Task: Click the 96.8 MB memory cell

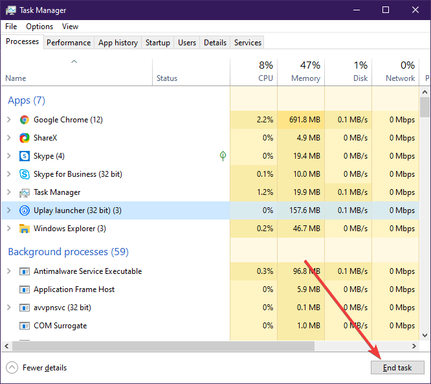Action: click(x=301, y=271)
